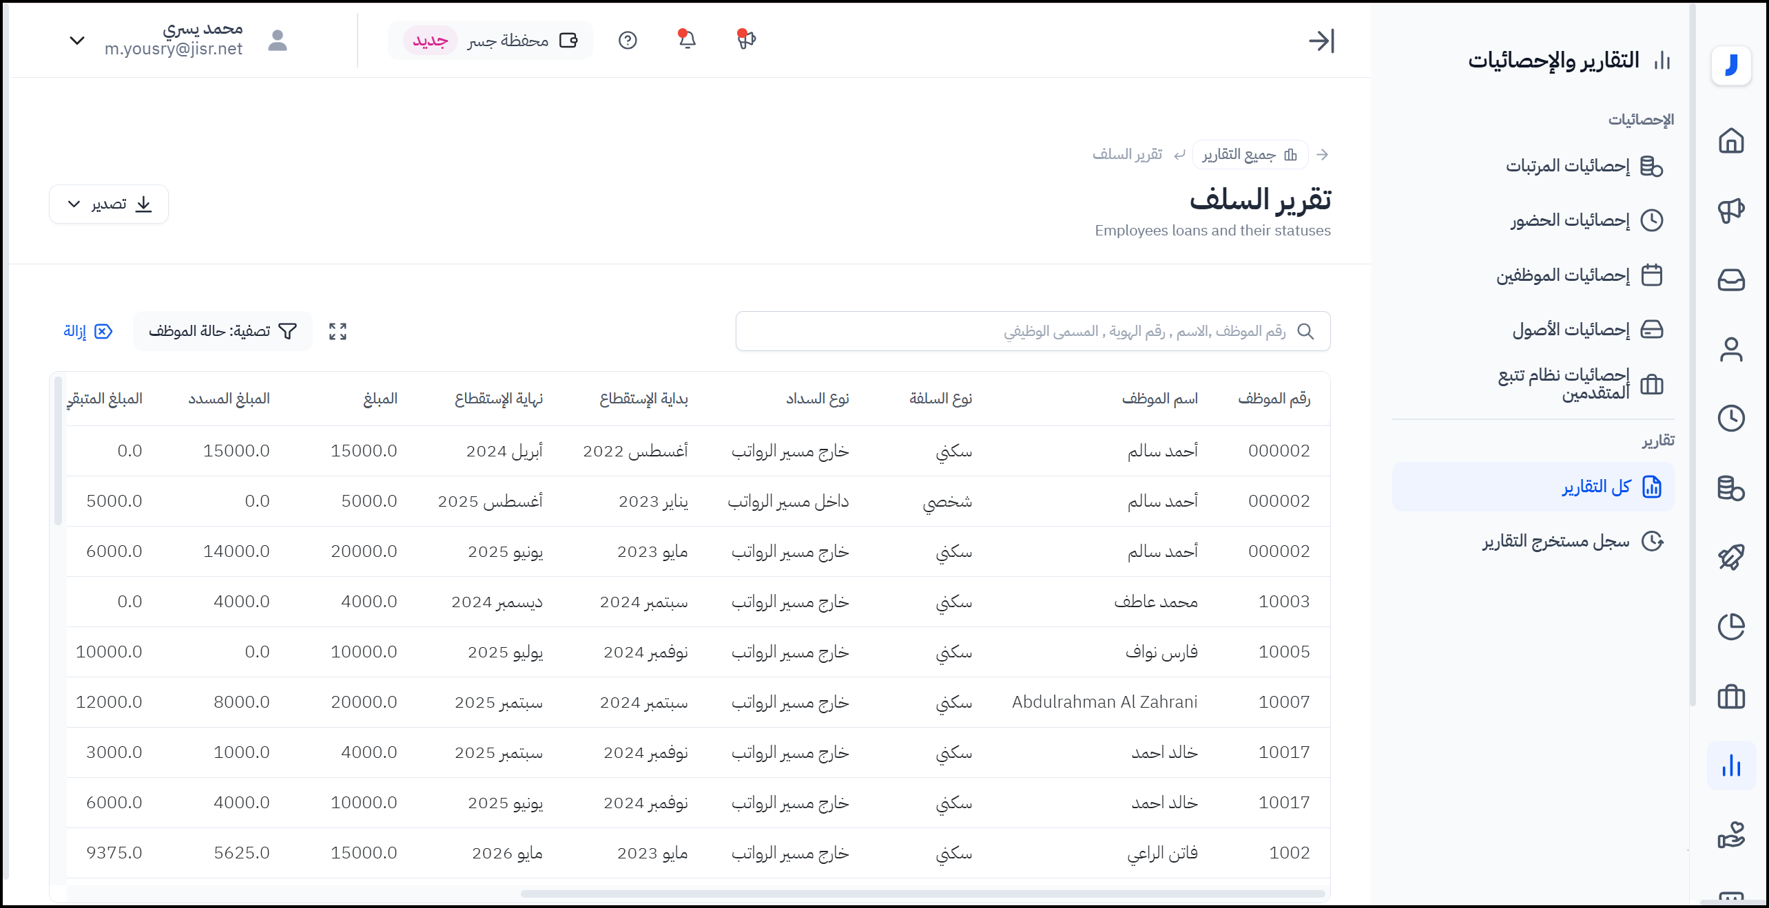Open the محمد يسري user account menu chevron
The image size is (1769, 908).
tap(77, 41)
